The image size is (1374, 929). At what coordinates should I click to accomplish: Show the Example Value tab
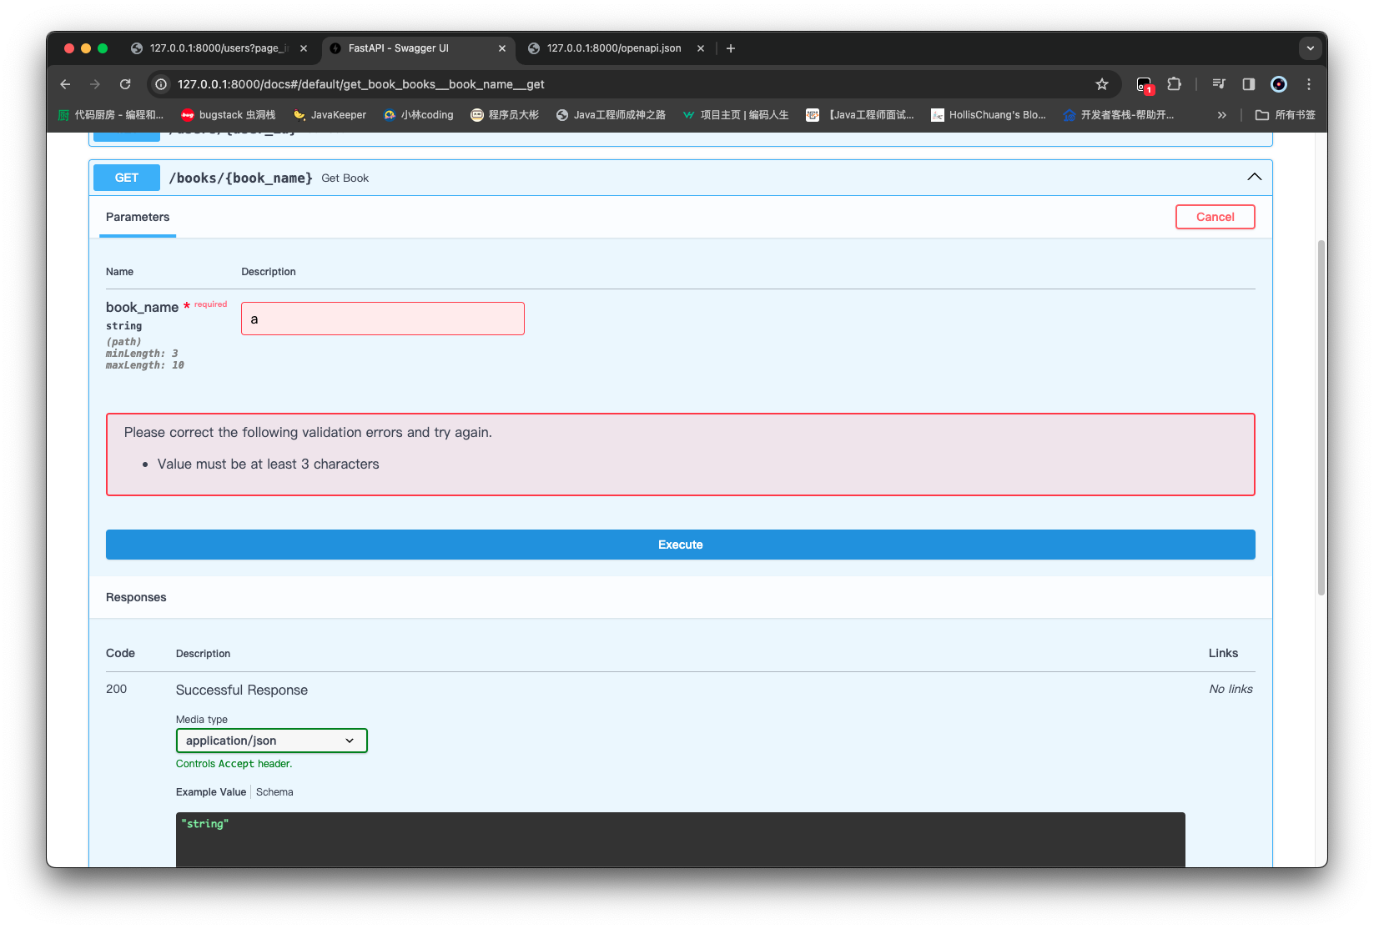(x=211, y=792)
